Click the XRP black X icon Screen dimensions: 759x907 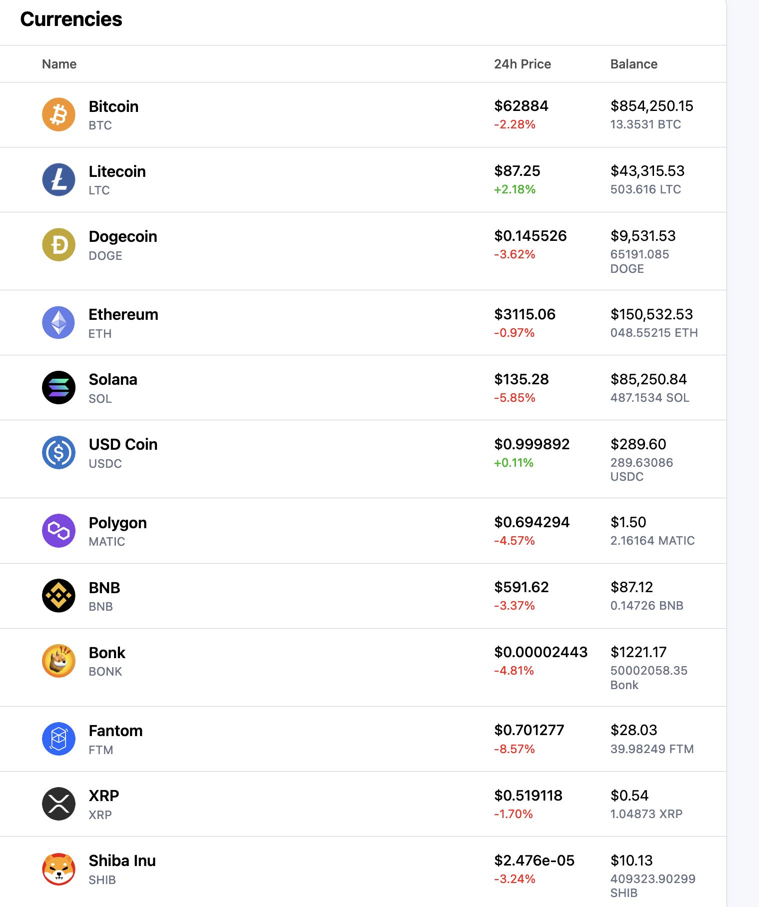click(x=58, y=804)
